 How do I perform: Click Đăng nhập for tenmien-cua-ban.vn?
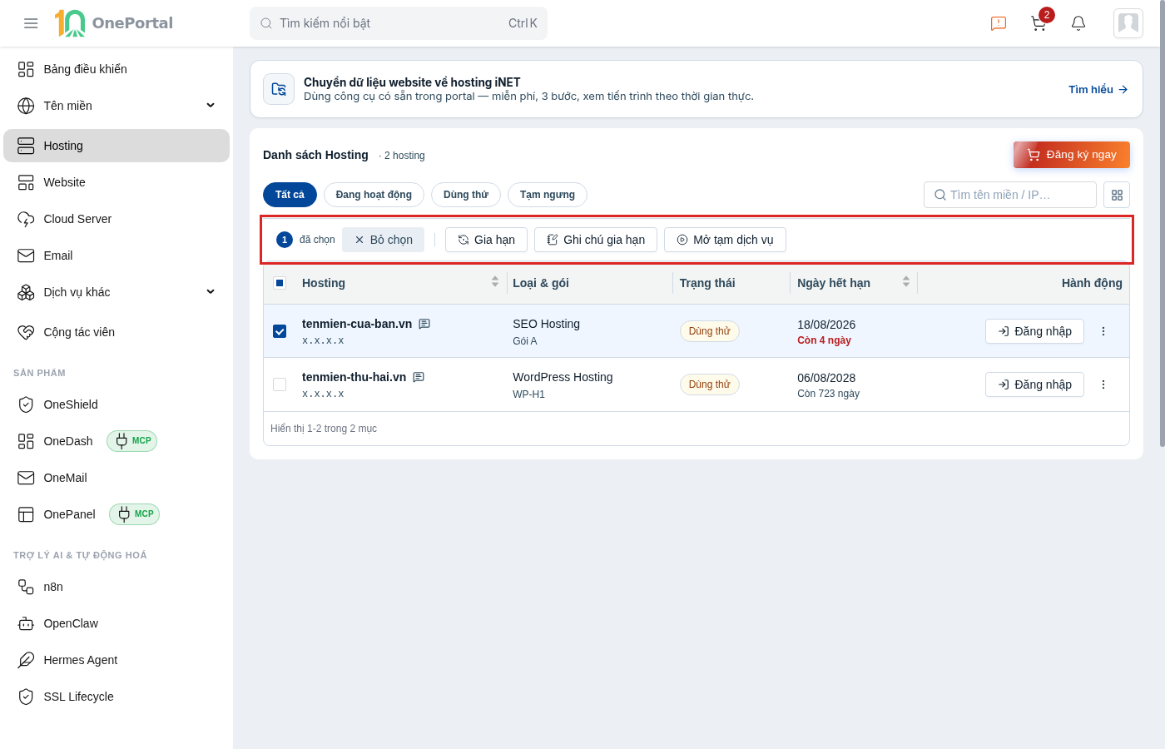[x=1034, y=331]
